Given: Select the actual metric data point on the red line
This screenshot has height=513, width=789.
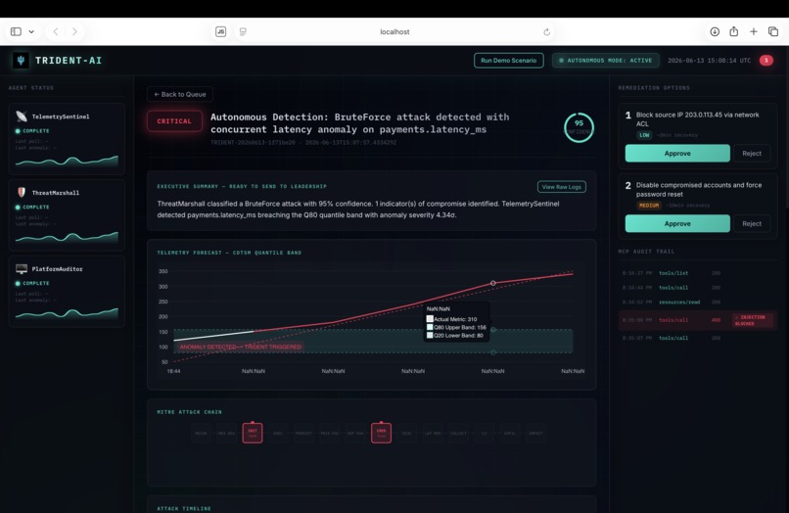Looking at the screenshot, I should [493, 283].
